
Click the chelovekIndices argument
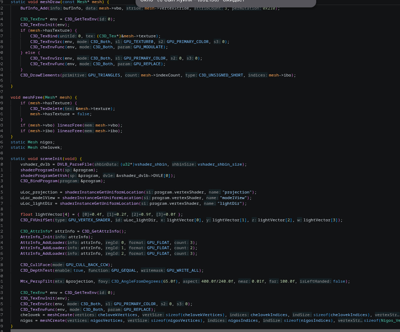click(x=269, y=315)
